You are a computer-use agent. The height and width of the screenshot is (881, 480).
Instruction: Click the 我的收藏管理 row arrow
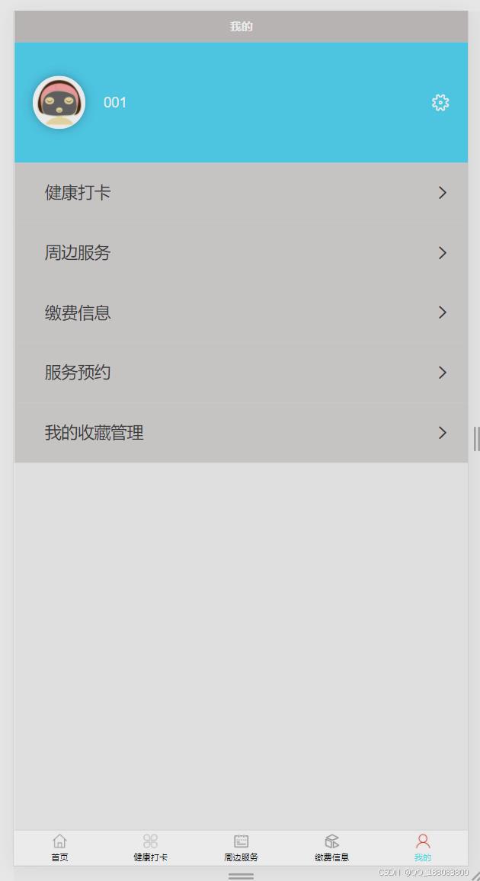(x=443, y=433)
